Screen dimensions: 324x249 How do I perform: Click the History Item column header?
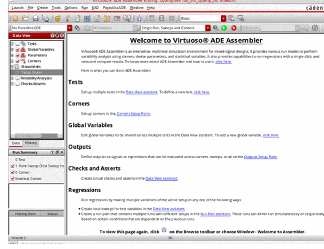25,214
